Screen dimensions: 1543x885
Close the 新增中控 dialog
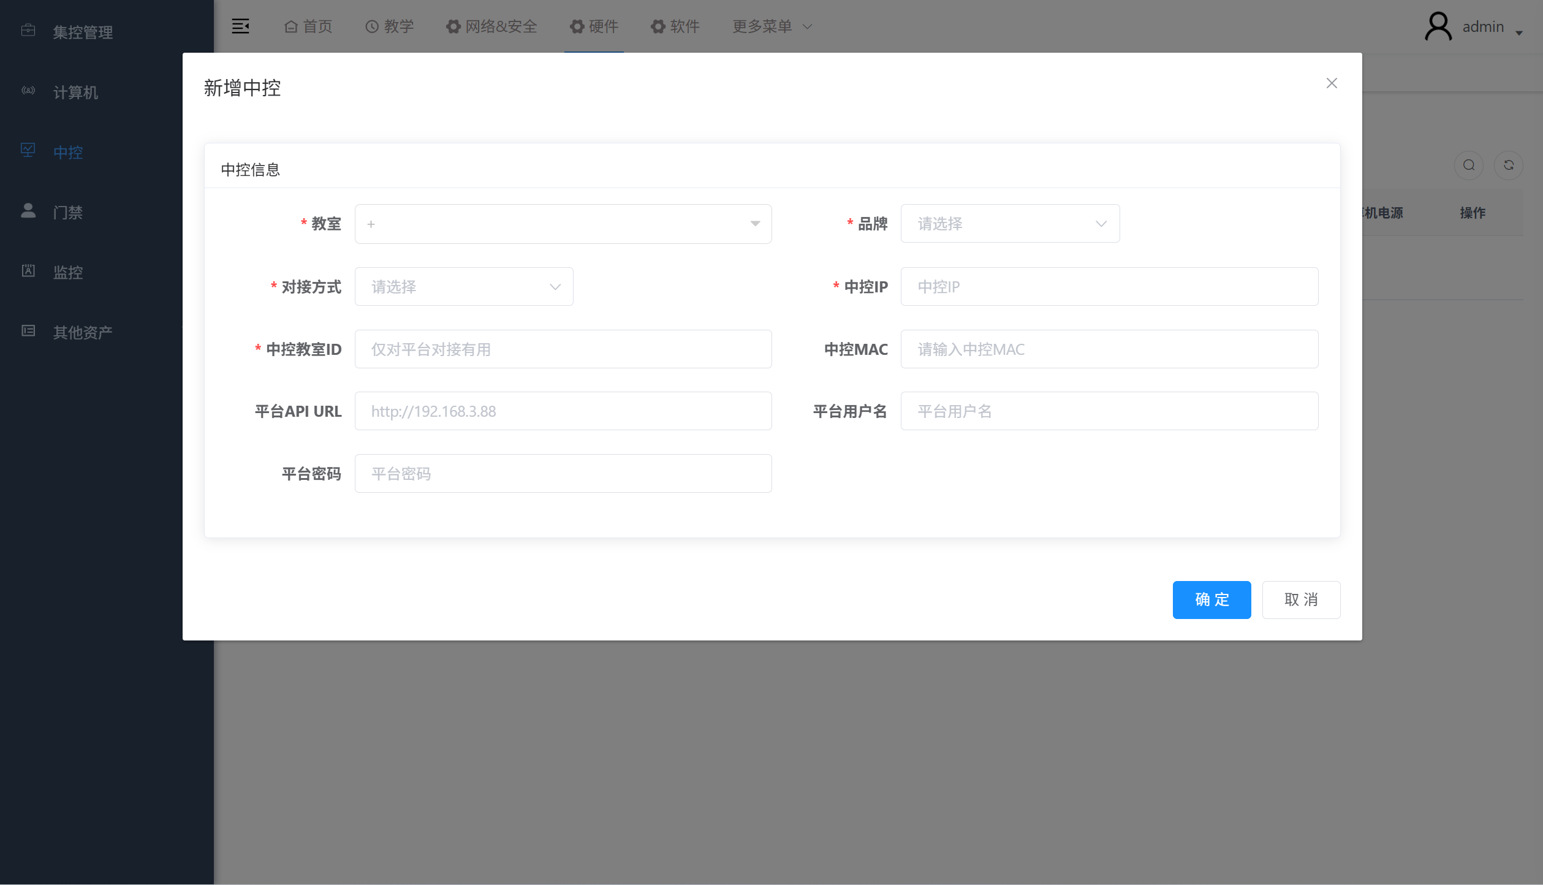[1332, 83]
